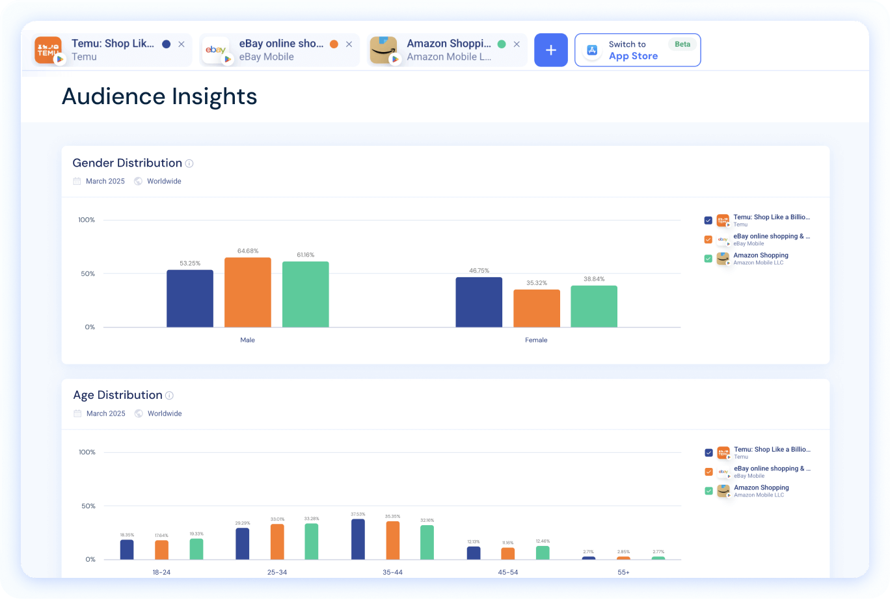
Task: Click the blue plus button to add an app
Action: coord(550,49)
